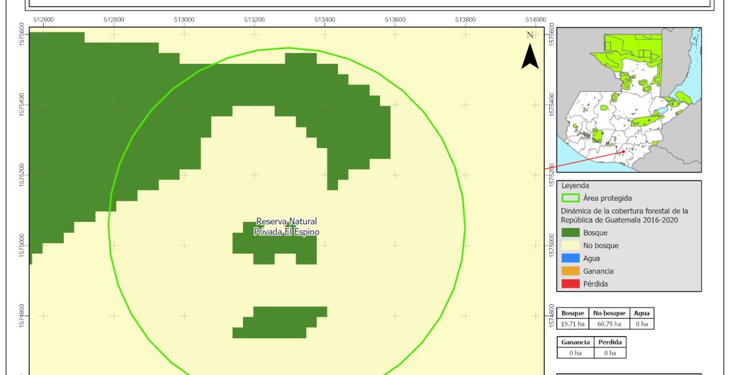Viewport: 731px width, 375px height.
Task: Select the Área protegida green outline symbol
Action: pos(570,198)
